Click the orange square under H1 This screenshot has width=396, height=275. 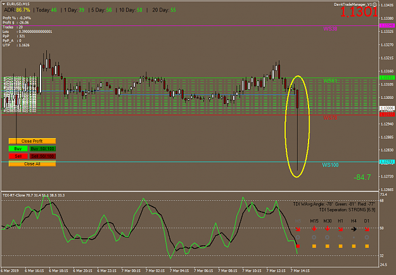pyautogui.click(x=340, y=246)
